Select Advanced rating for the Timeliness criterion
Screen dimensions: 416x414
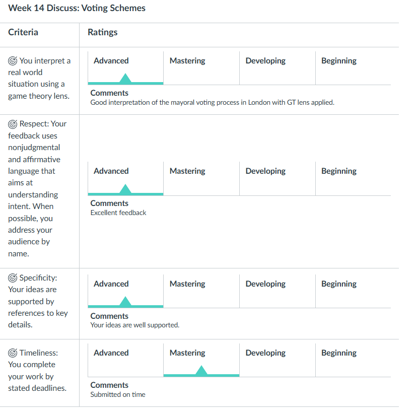(x=125, y=359)
